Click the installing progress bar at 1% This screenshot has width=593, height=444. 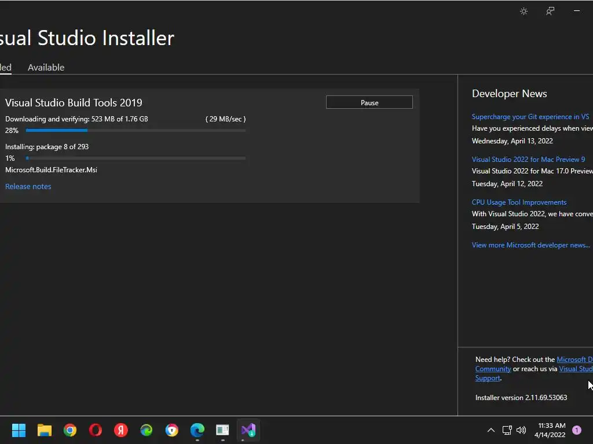(x=136, y=158)
